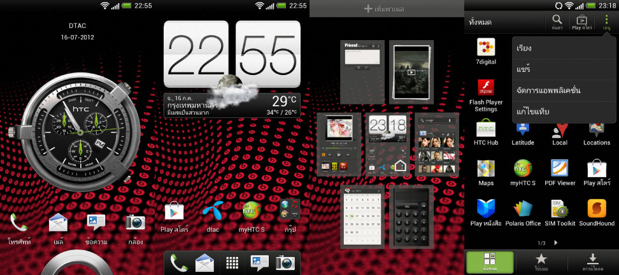Launch Polaris Office
This screenshot has width=619, height=275.
(x=523, y=213)
